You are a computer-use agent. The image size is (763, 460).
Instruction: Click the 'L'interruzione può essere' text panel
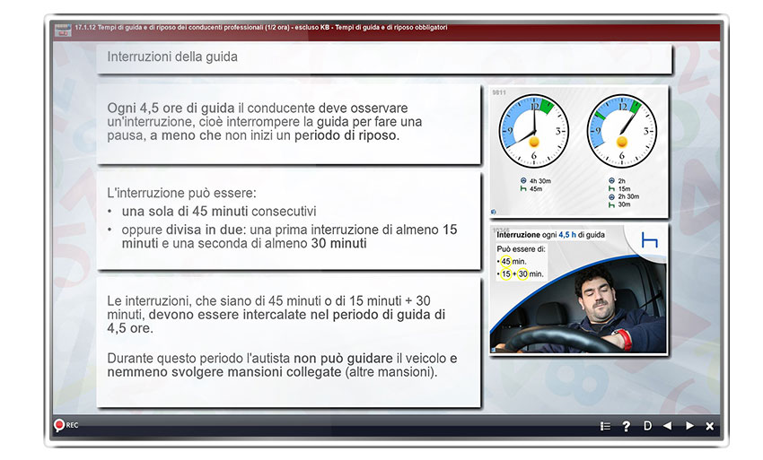pos(288,220)
